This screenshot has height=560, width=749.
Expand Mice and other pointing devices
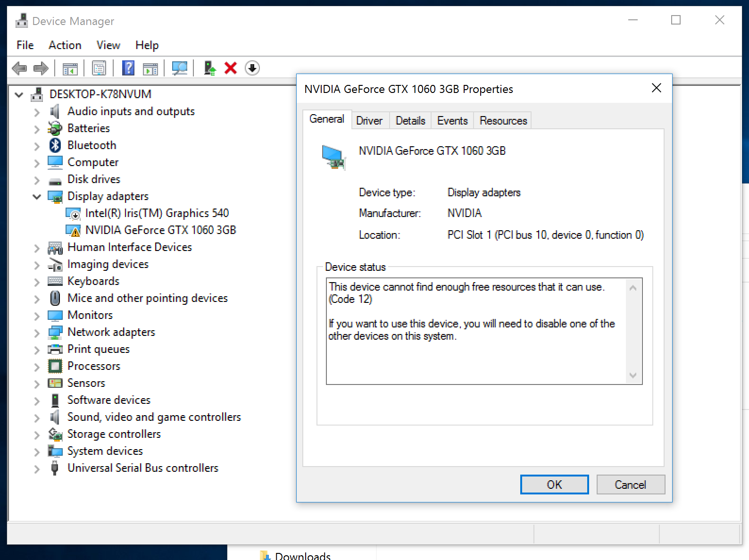pyautogui.click(x=37, y=299)
